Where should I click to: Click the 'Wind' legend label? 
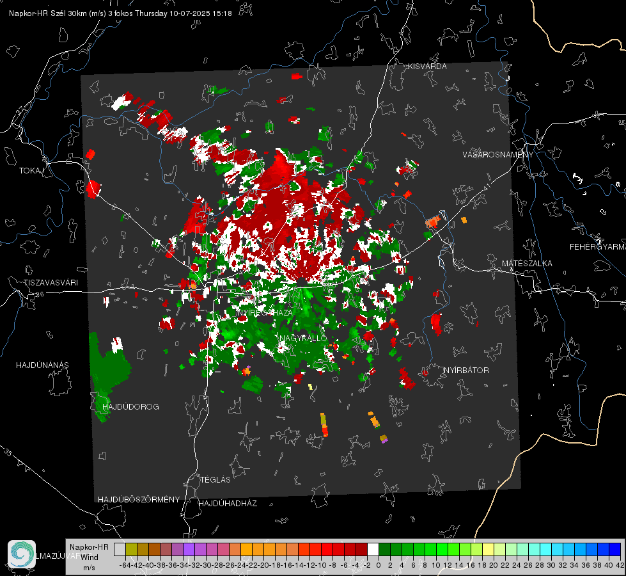tap(90, 557)
